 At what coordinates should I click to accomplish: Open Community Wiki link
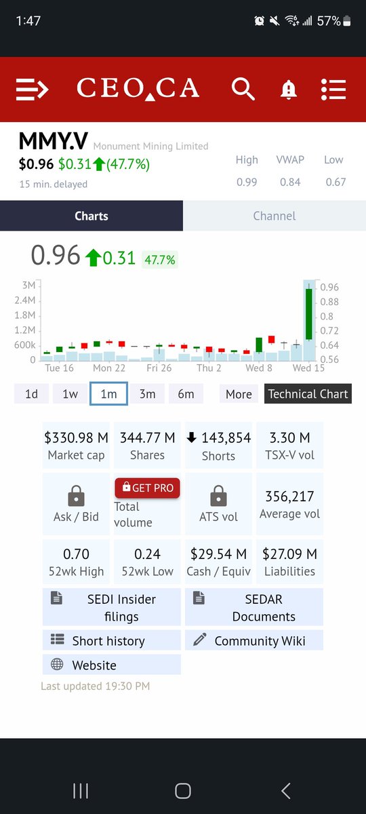pos(254,640)
